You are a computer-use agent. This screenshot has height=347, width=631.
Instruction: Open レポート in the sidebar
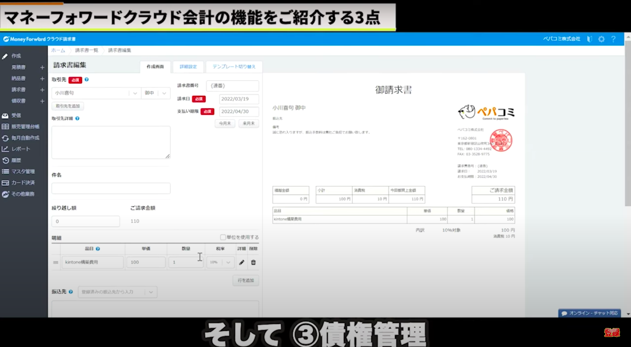(x=21, y=149)
